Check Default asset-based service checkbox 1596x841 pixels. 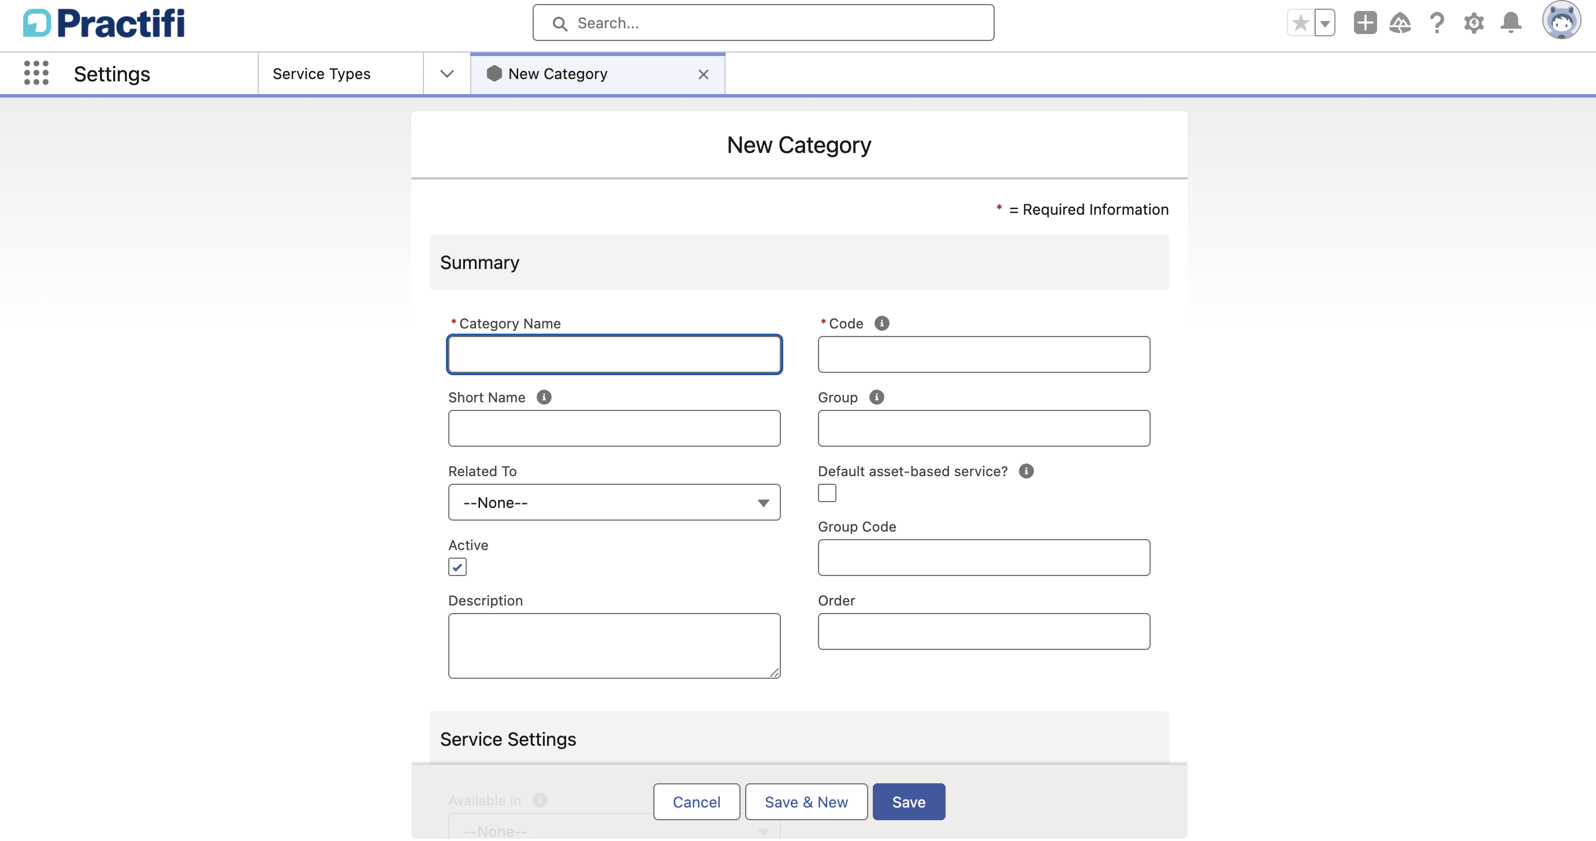coord(827,493)
